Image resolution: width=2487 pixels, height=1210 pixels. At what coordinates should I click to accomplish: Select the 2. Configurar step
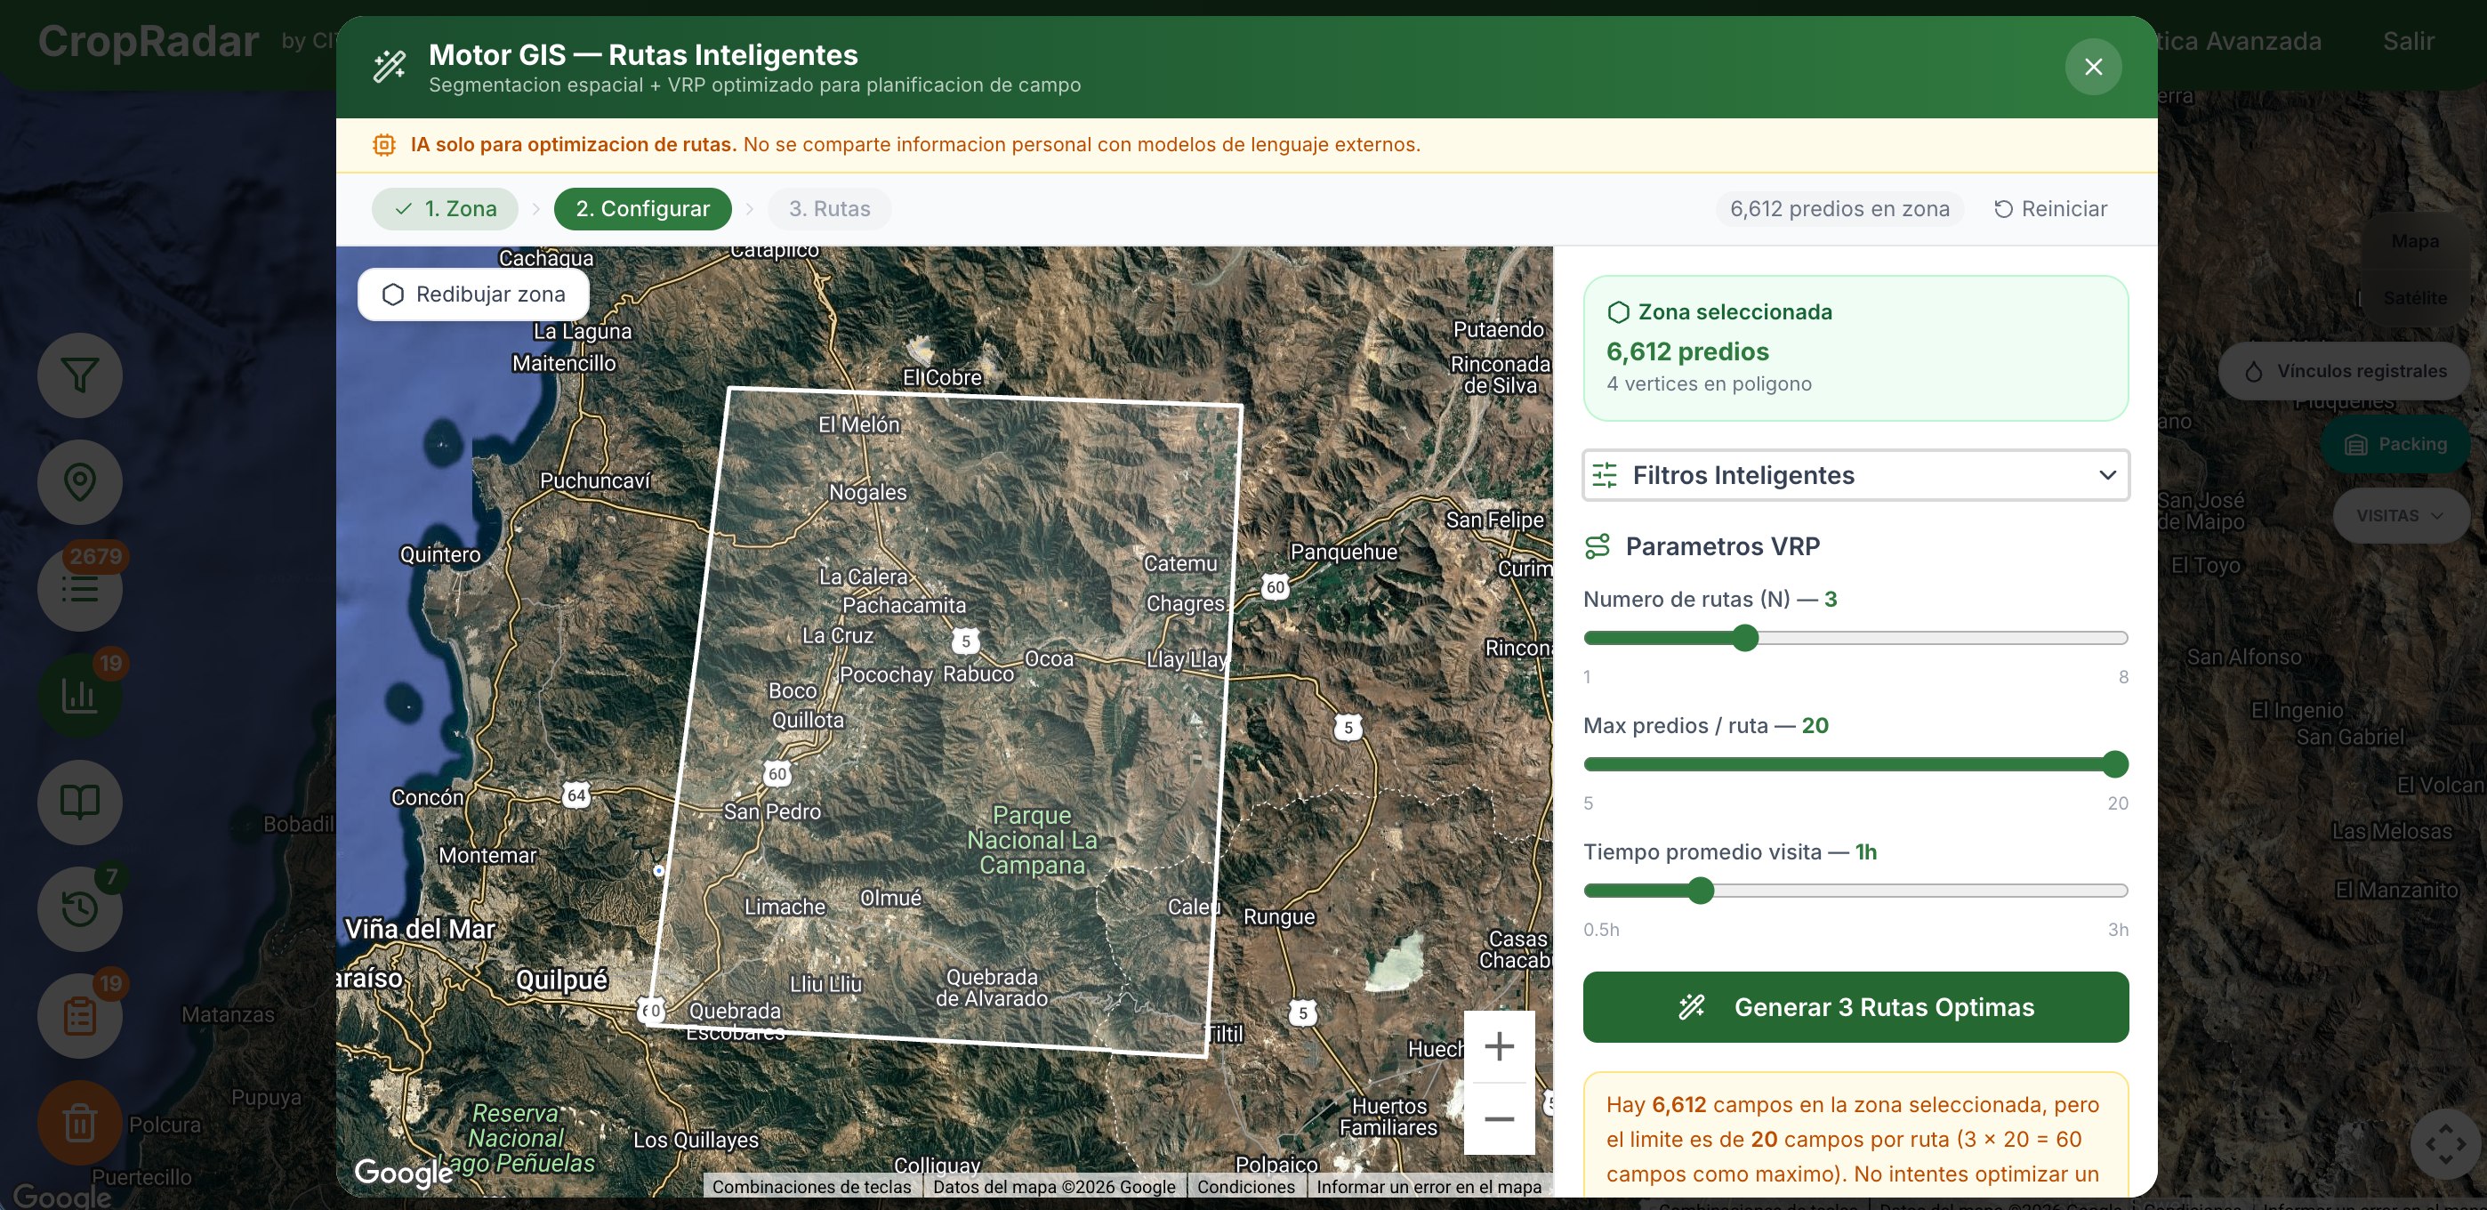(642, 208)
